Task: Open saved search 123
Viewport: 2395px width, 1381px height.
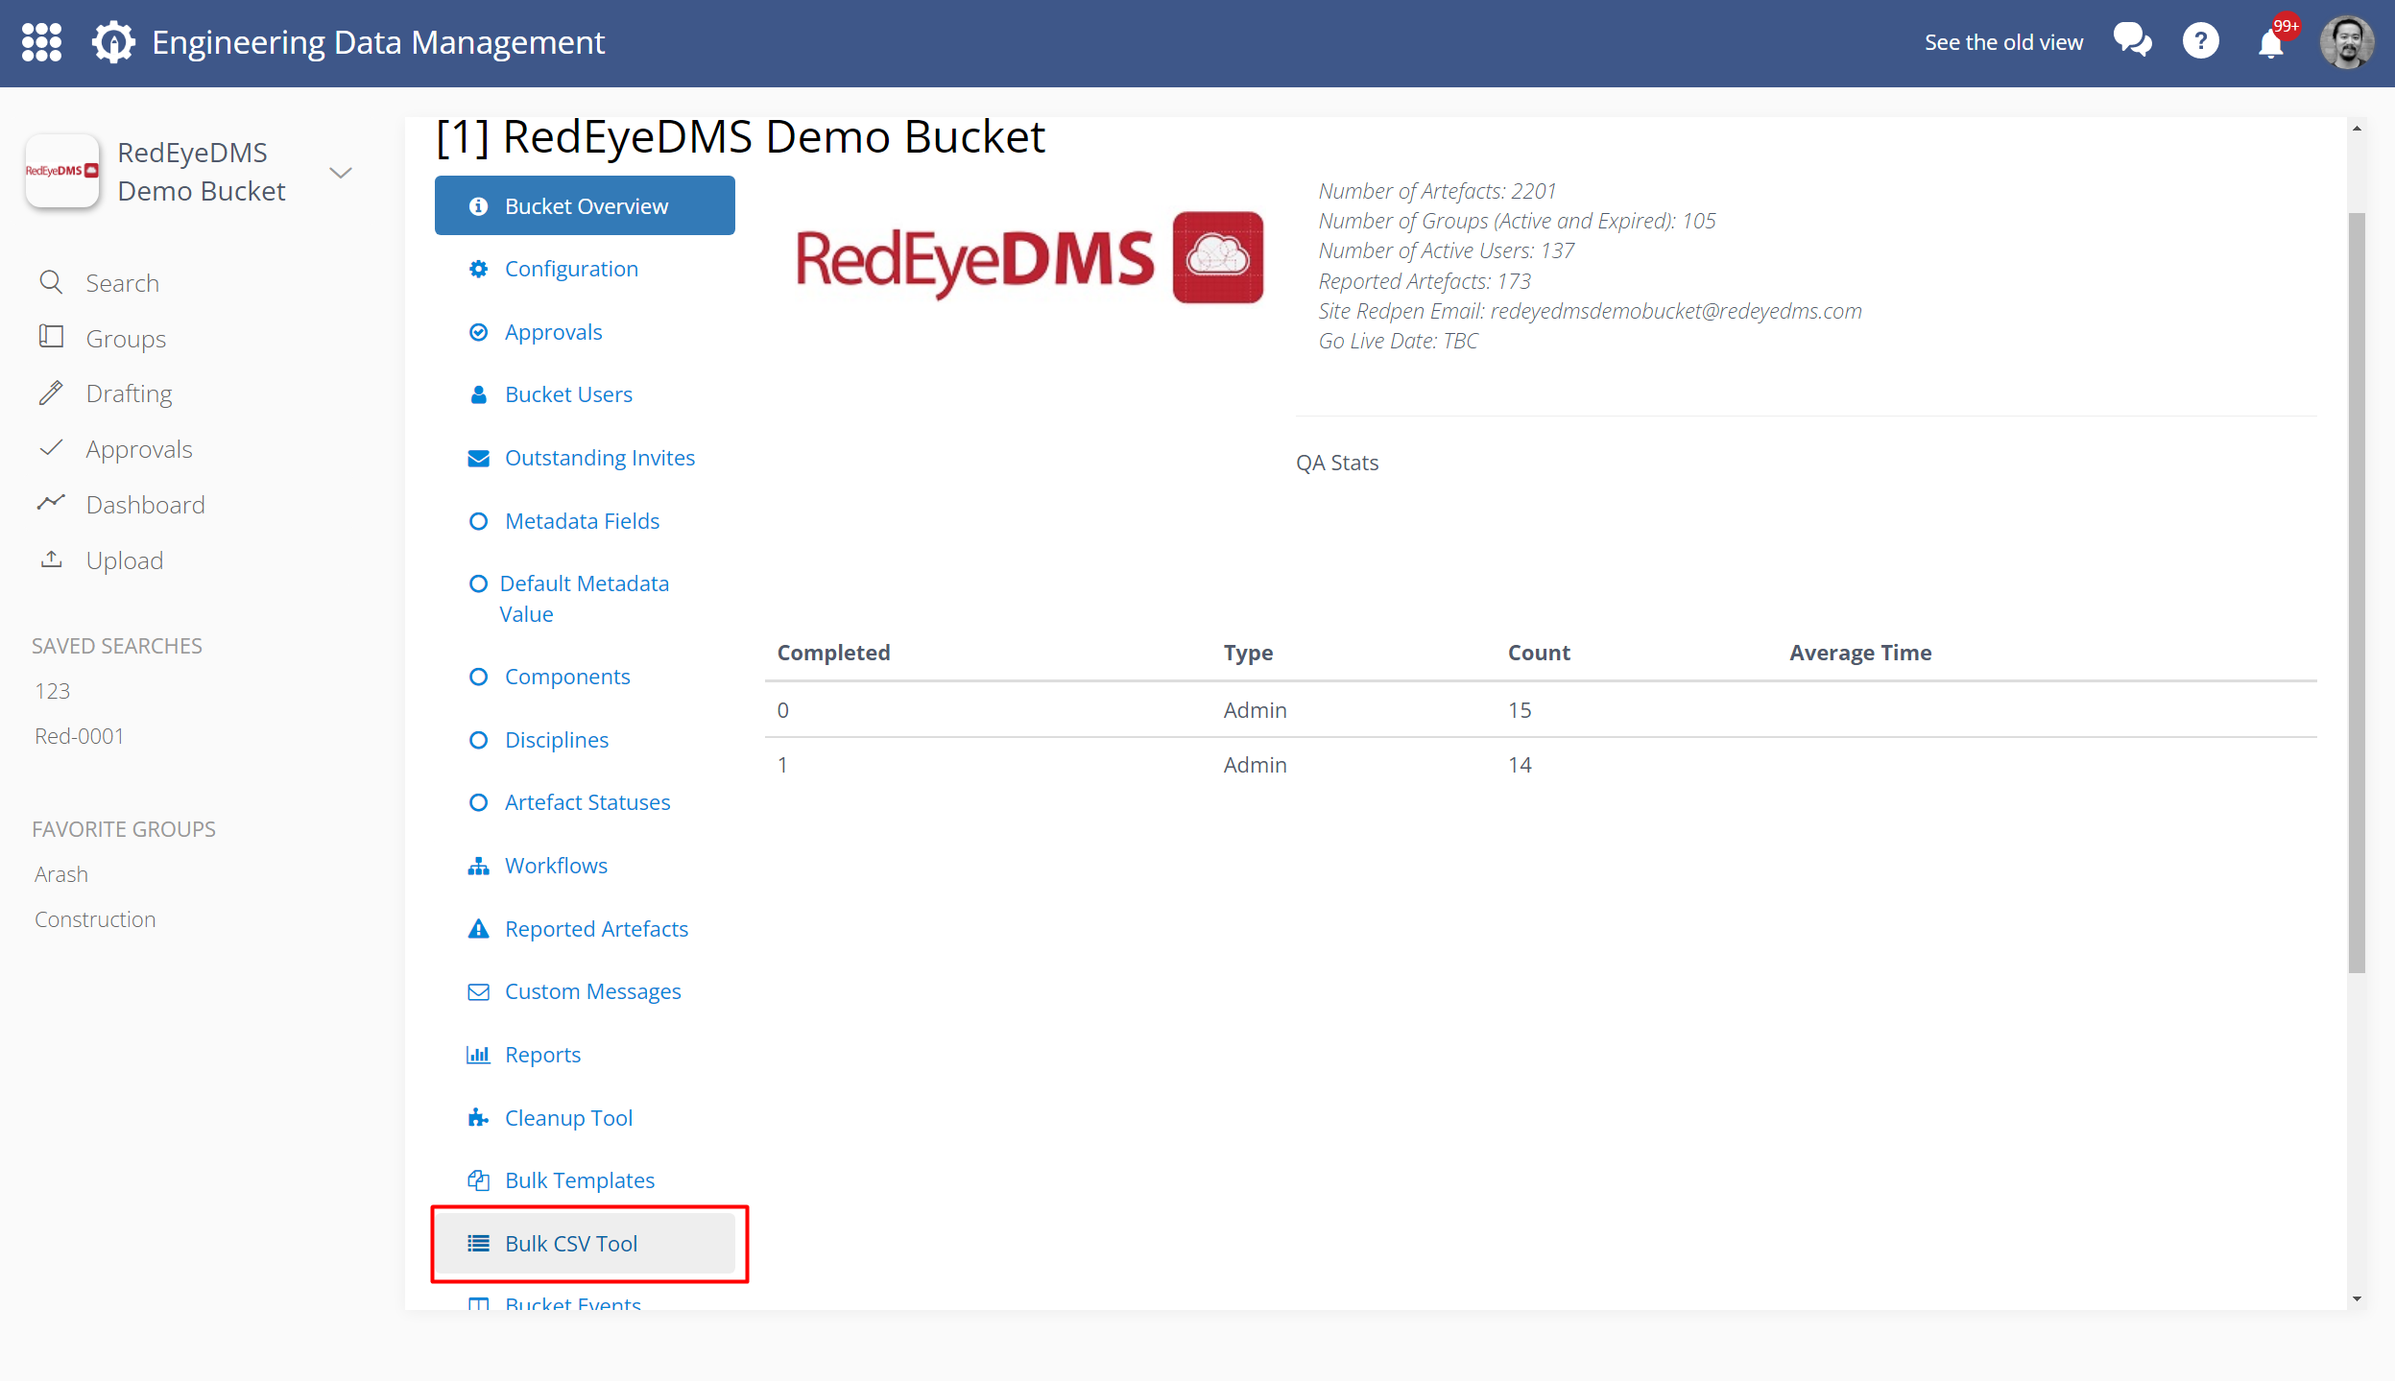Action: coord(52,691)
